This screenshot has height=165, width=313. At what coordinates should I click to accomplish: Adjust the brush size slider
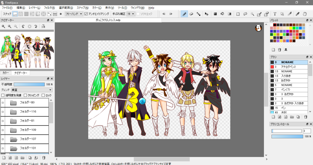(x=286, y=131)
